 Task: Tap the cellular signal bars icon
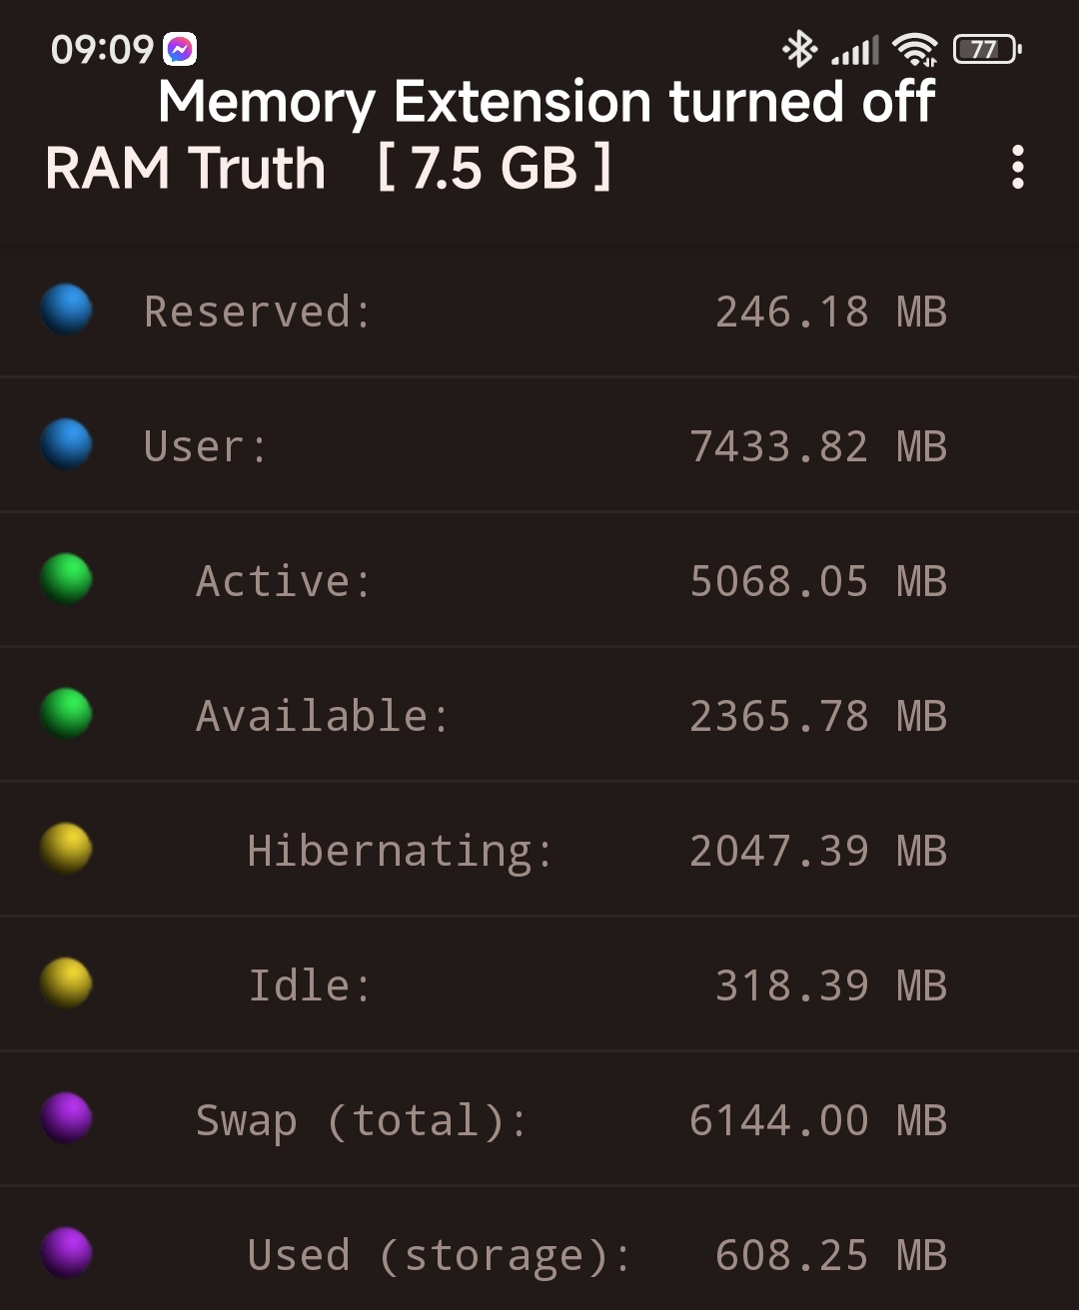point(854,50)
